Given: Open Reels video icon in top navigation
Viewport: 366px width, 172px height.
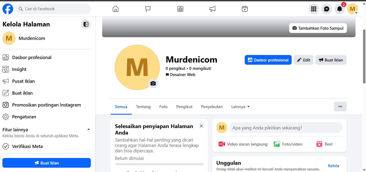Looking at the screenshot, I should 244,9.
